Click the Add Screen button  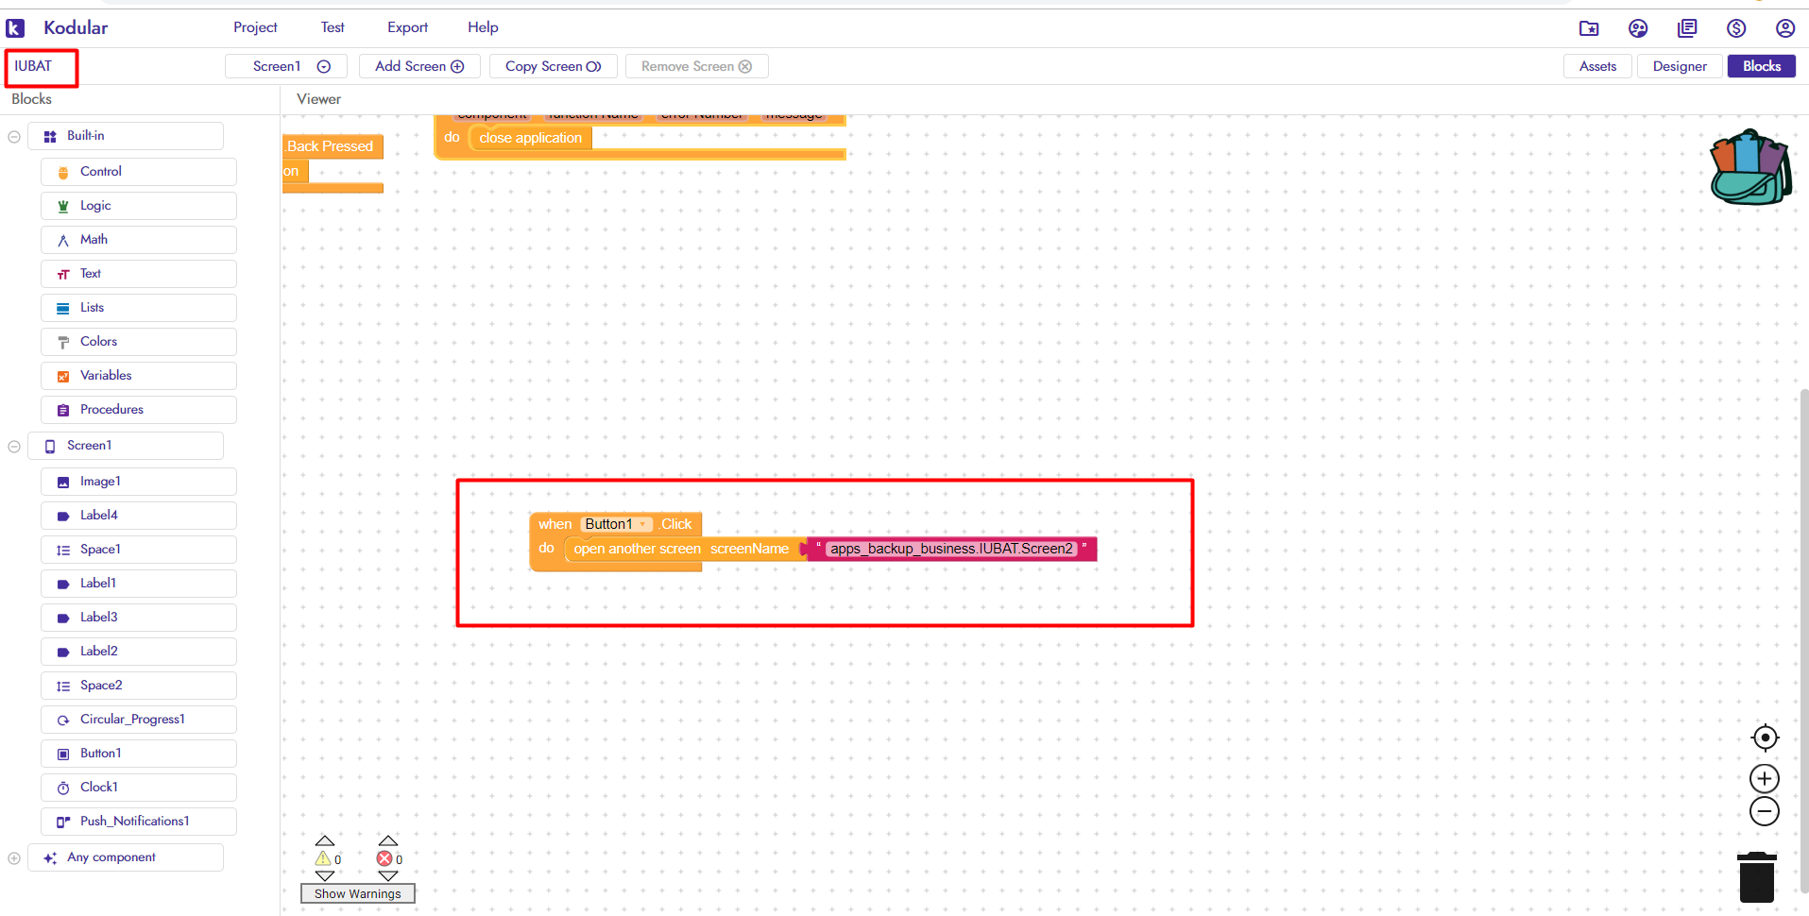[418, 66]
